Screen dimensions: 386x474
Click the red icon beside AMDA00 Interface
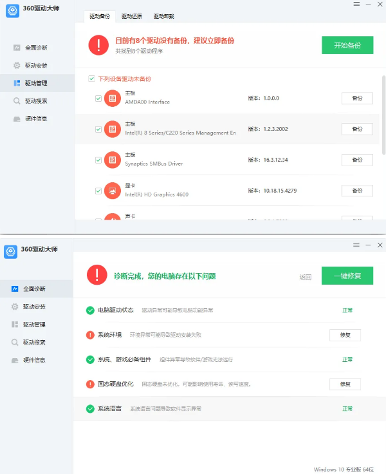coord(112,99)
